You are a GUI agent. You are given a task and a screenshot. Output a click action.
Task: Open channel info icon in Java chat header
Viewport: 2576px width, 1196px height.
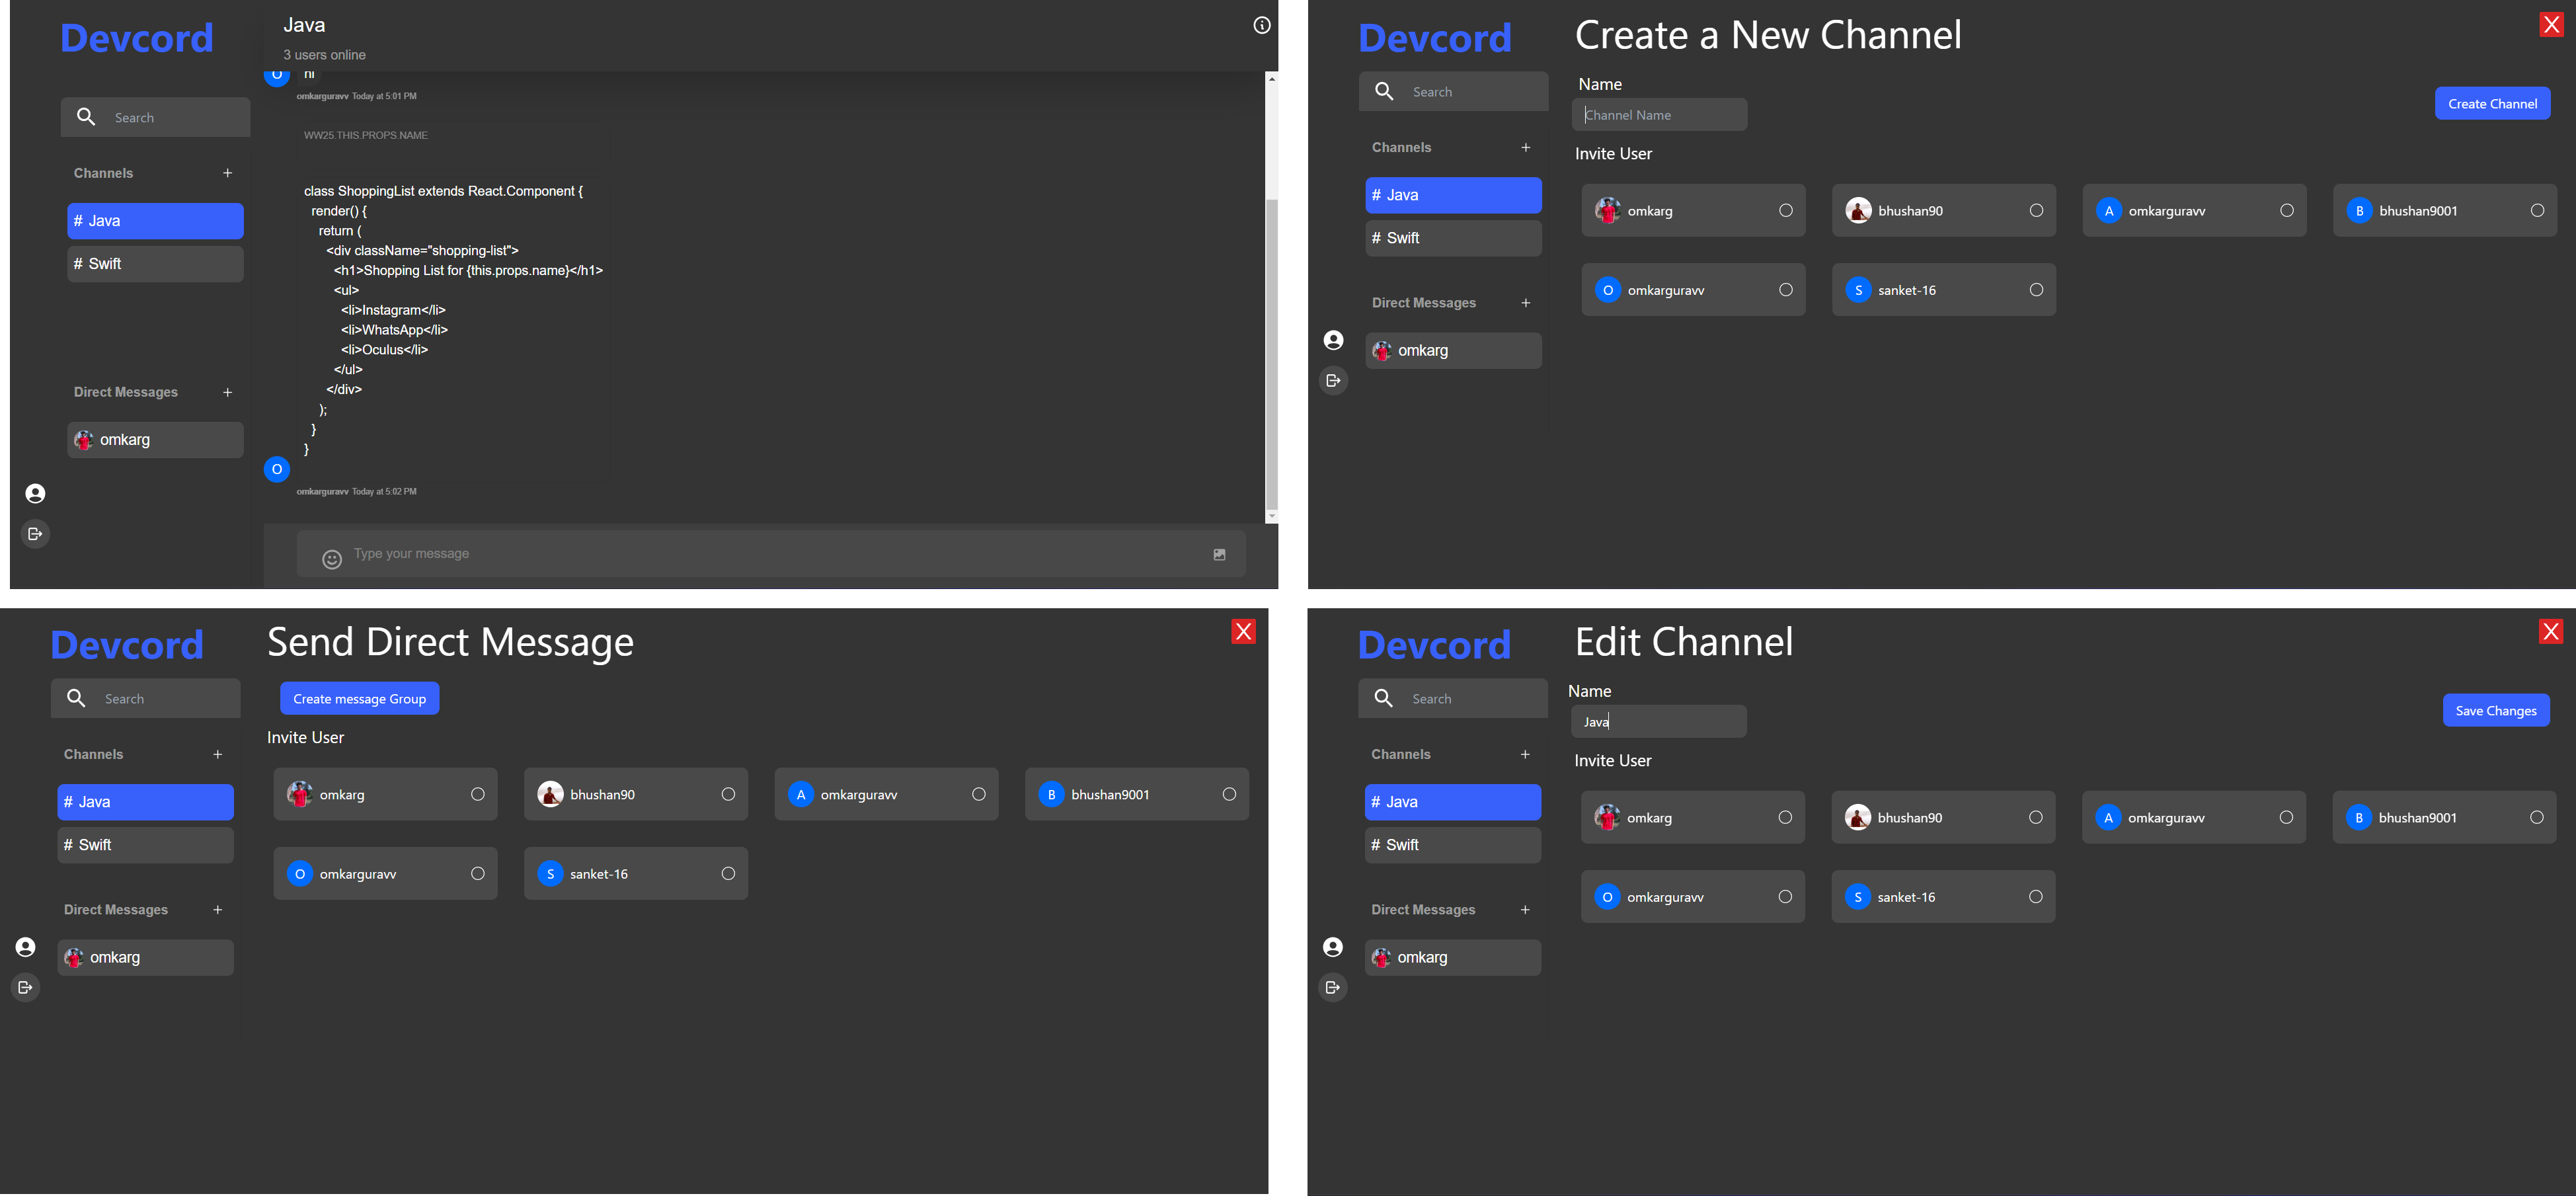tap(1262, 26)
